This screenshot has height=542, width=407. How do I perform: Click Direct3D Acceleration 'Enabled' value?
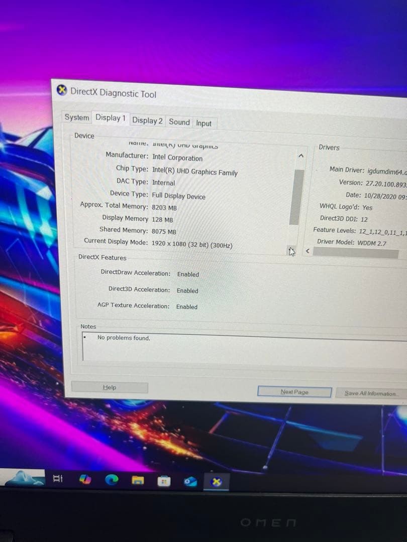pos(187,291)
